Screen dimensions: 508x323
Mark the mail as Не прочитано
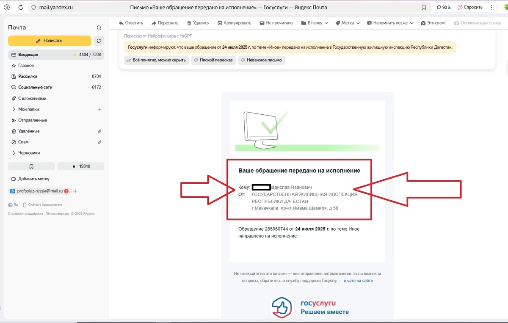point(276,23)
